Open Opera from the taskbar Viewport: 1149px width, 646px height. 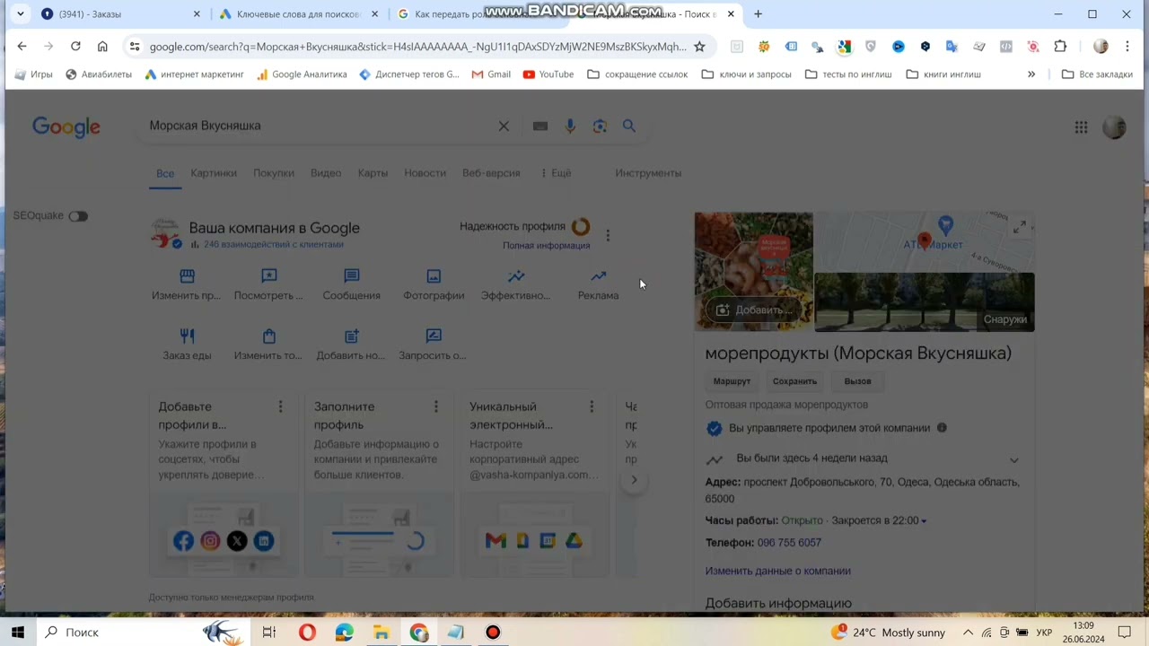tap(307, 633)
